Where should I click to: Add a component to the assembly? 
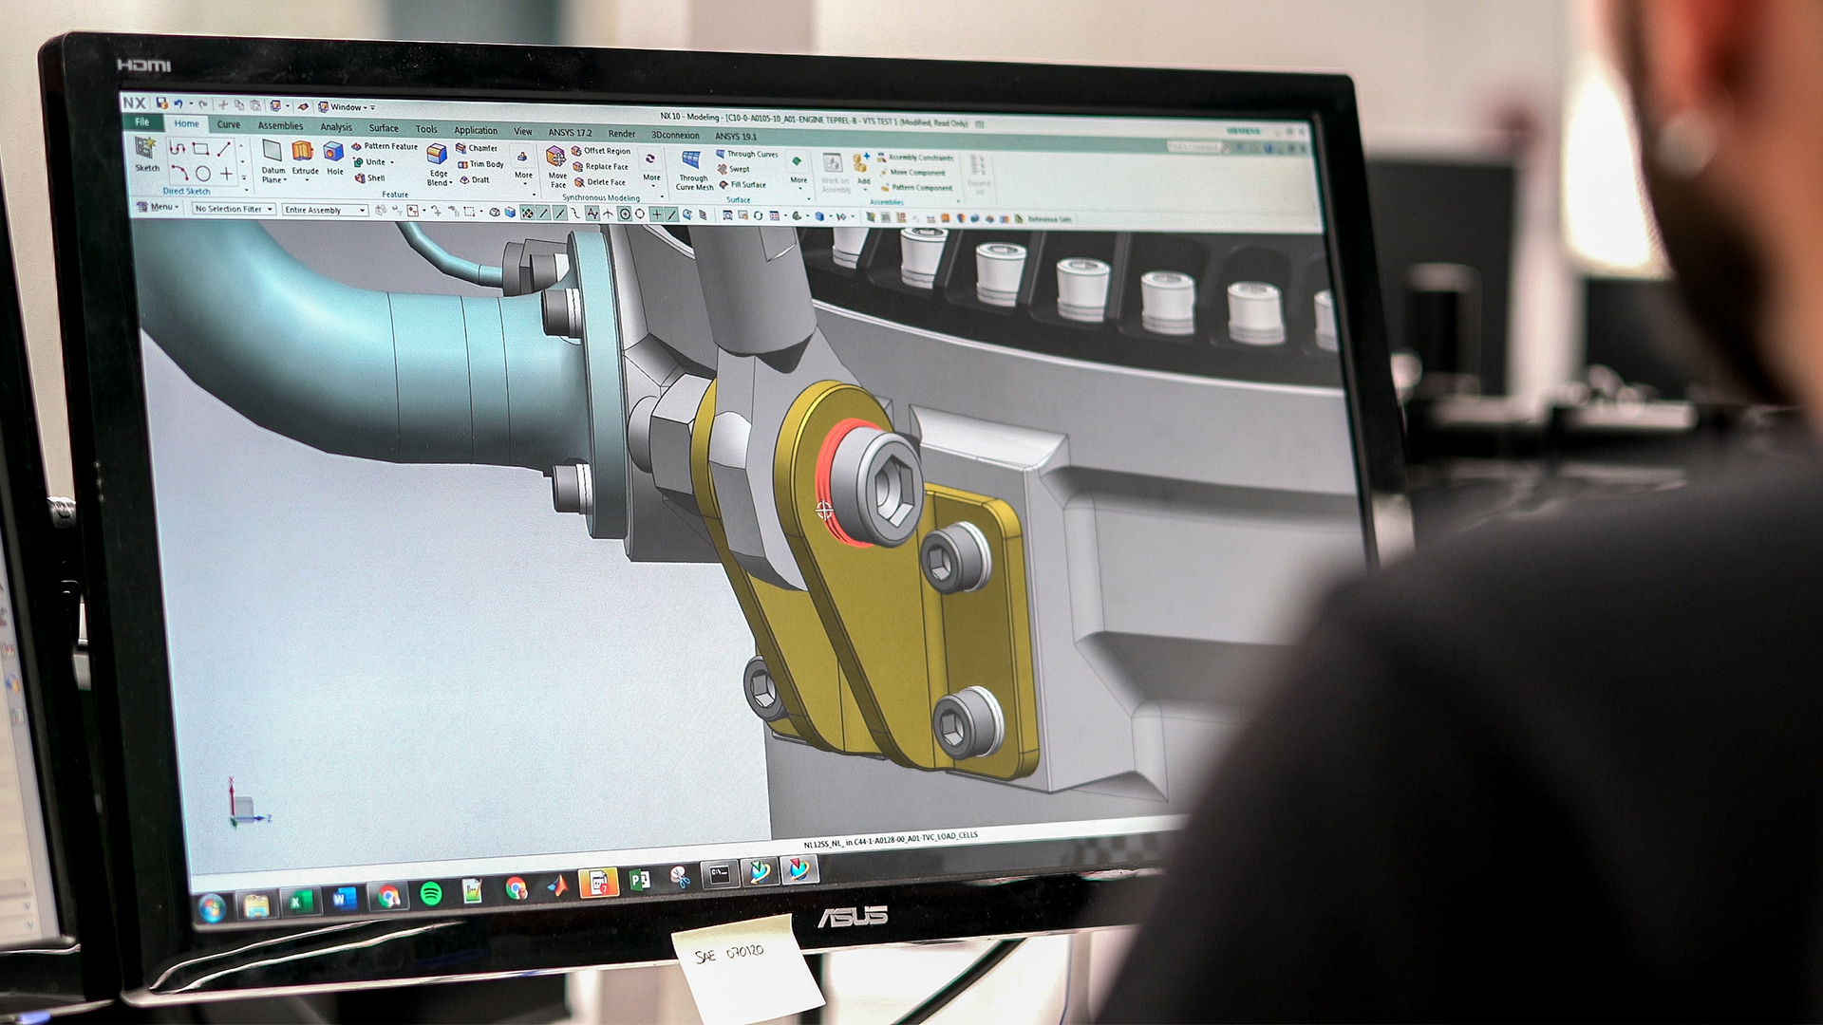[x=862, y=170]
